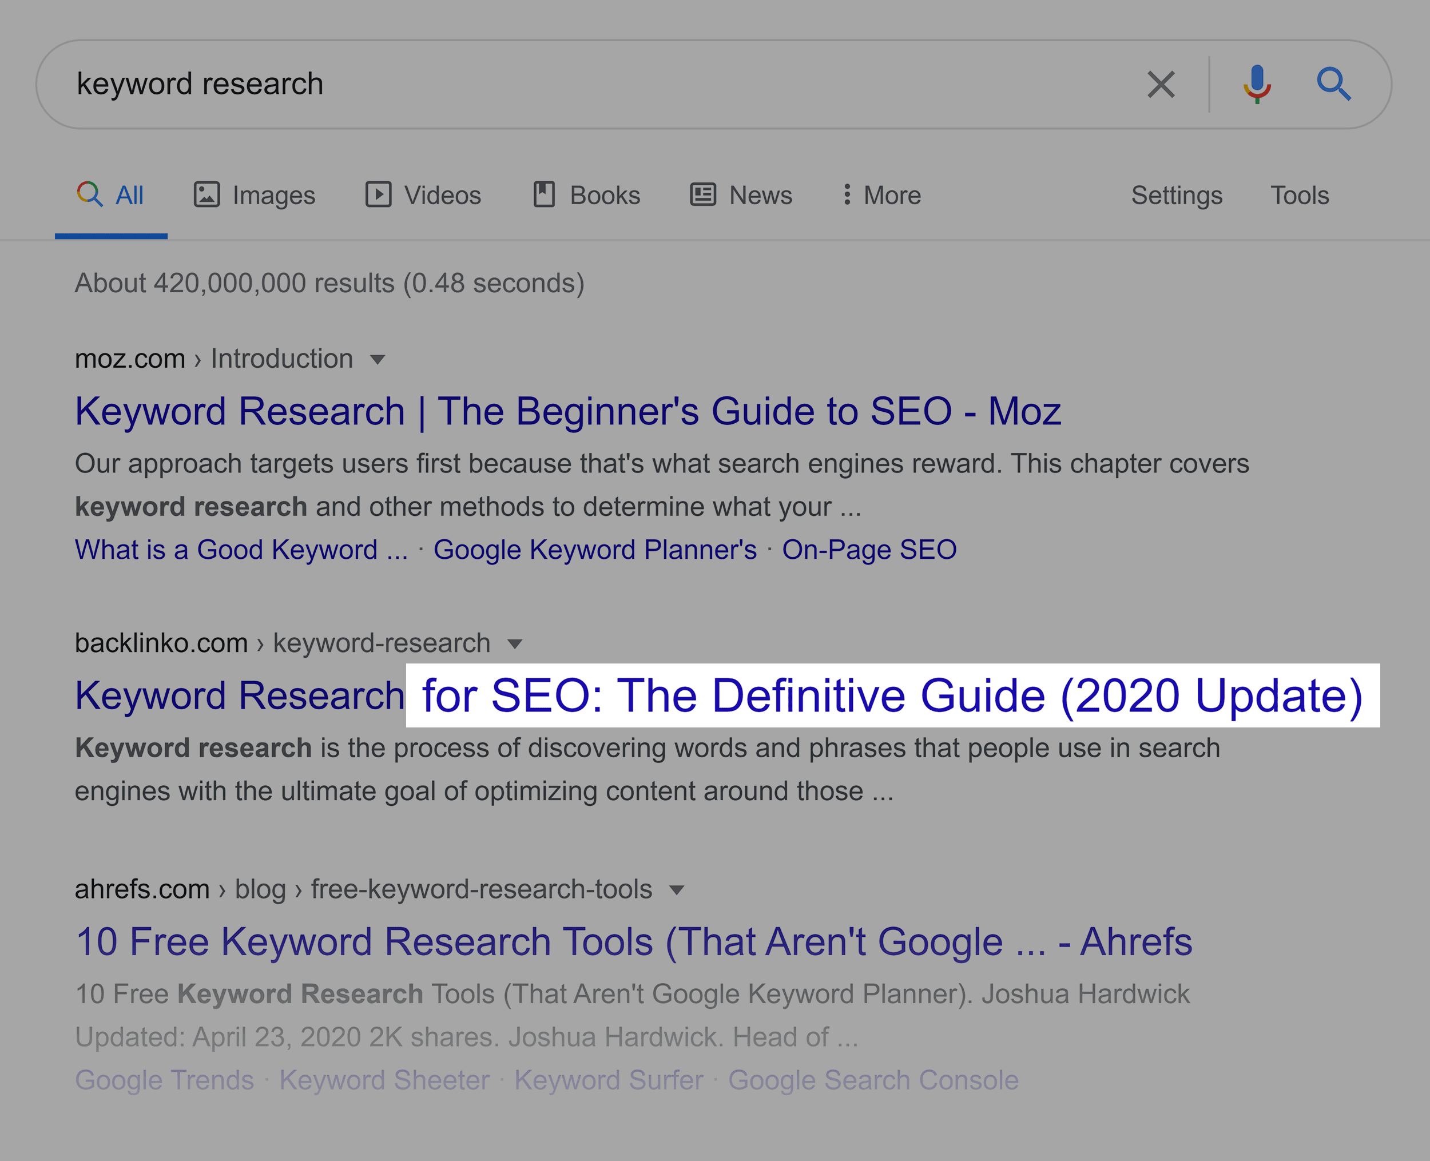
Task: Open the Settings menu
Action: click(1177, 195)
